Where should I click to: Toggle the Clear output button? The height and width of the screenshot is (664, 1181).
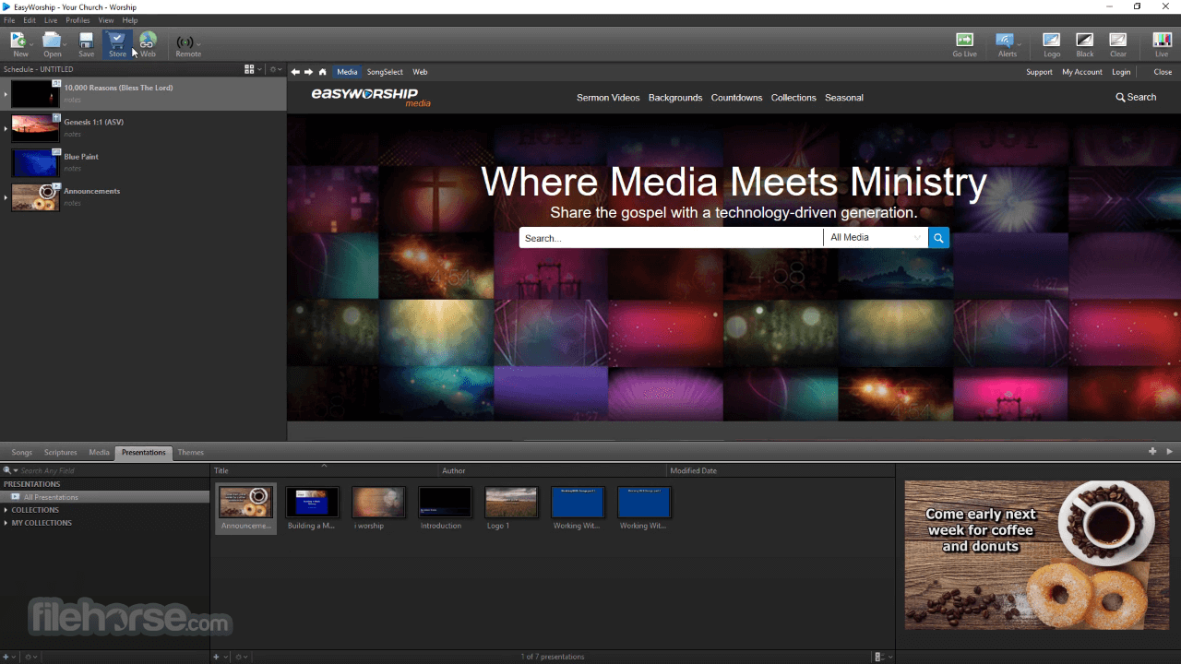click(1118, 40)
